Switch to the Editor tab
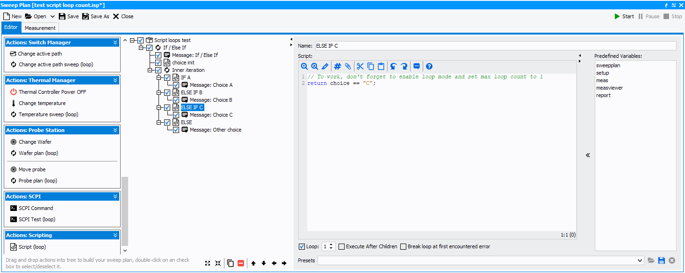This screenshot has width=685, height=273. point(11,27)
